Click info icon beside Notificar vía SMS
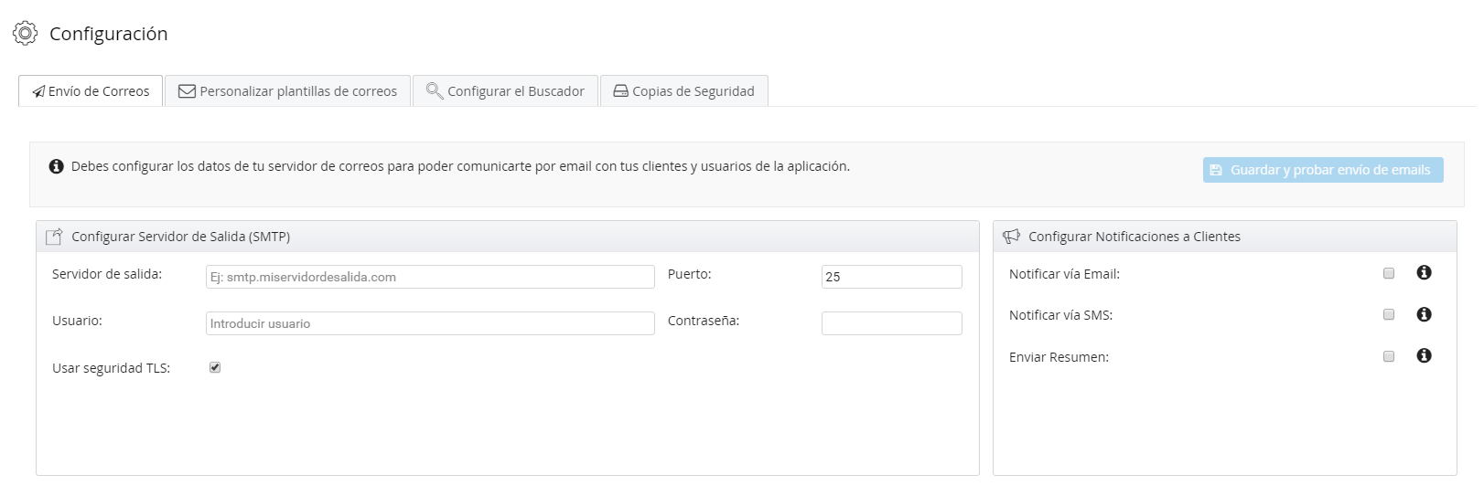The width and height of the screenshot is (1484, 496). point(1424,314)
